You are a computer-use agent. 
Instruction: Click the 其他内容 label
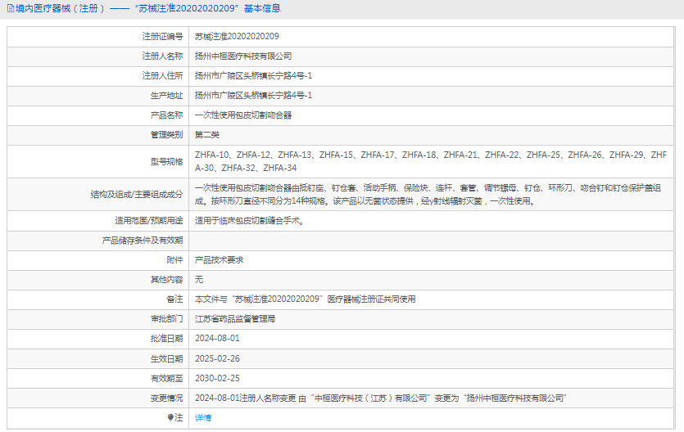[x=166, y=280]
